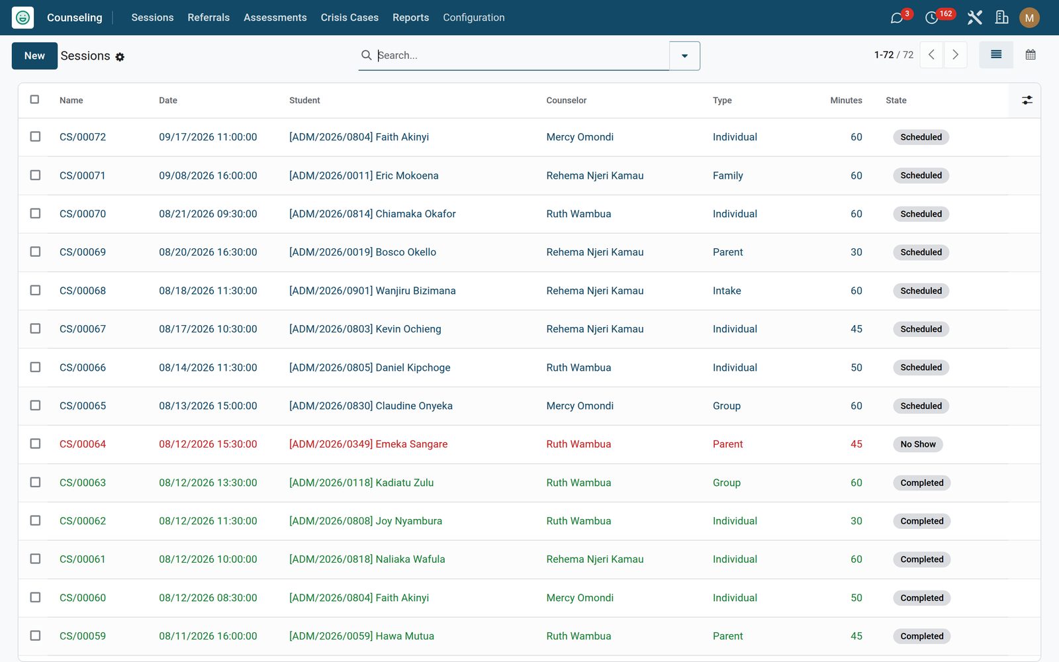Viewport: 1059px width, 662px height.
Task: Select the checkbox for CS/00064
Action: pos(35,444)
